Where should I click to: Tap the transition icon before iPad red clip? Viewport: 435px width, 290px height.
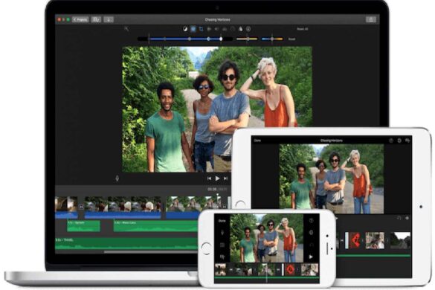(x=342, y=240)
